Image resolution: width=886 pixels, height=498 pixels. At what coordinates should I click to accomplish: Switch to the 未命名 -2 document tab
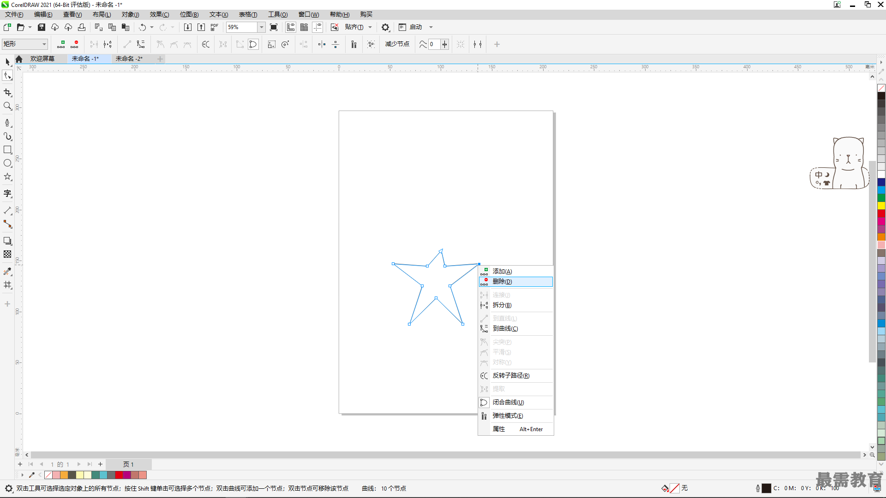[x=129, y=59]
